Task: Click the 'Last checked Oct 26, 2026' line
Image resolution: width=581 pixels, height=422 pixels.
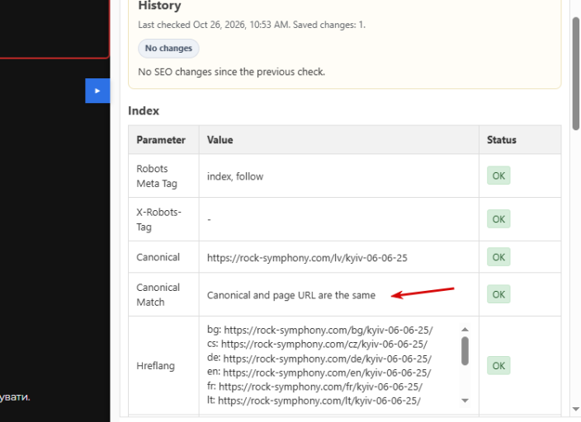Action: click(x=252, y=25)
